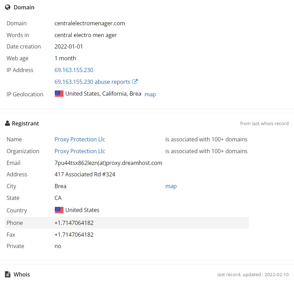Select the domain name centralelectromenager.com text
Image resolution: width=294 pixels, height=281 pixels.
click(90, 23)
